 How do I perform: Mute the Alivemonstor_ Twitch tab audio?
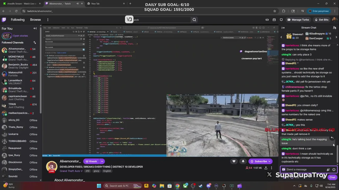click(78, 4)
